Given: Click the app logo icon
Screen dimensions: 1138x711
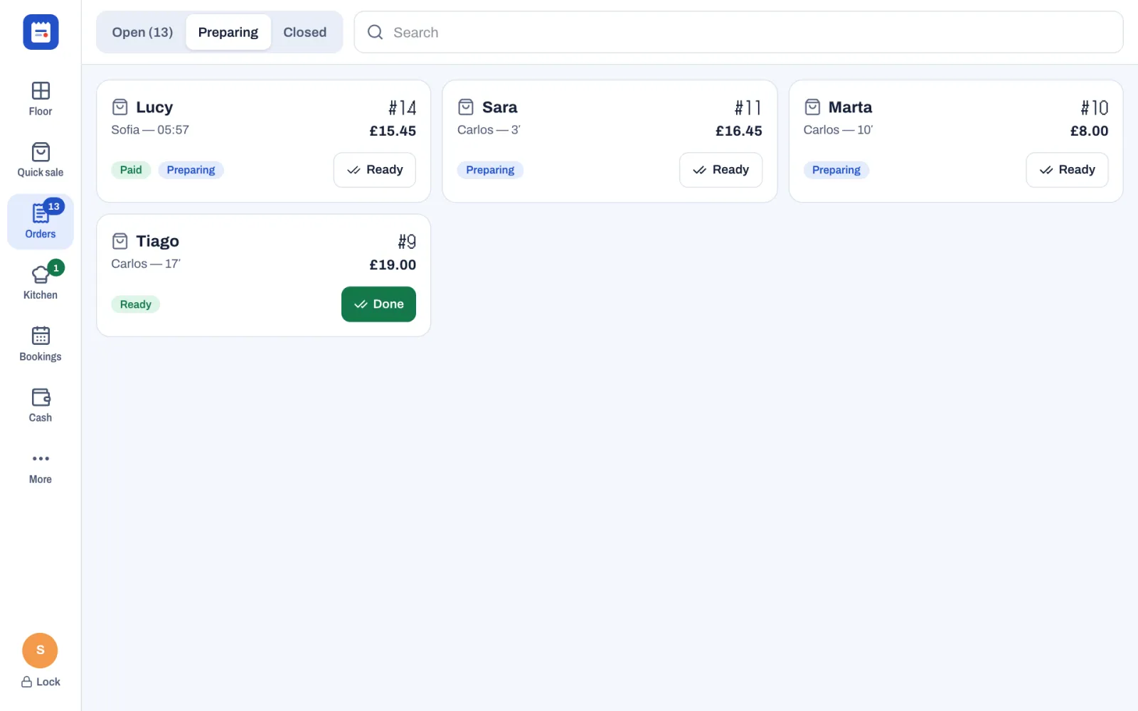Looking at the screenshot, I should pyautogui.click(x=41, y=32).
